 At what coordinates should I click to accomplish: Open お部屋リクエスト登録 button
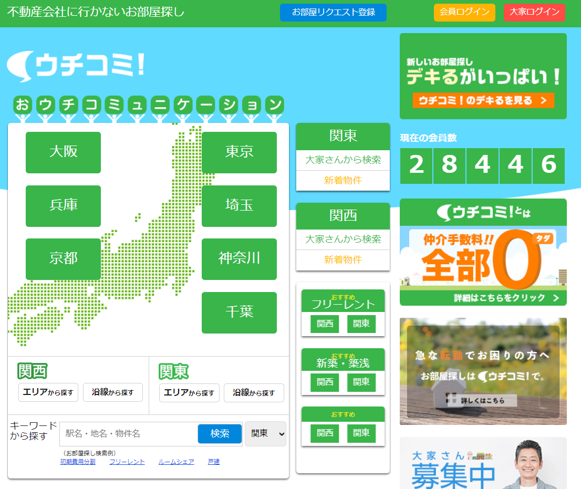click(x=333, y=12)
